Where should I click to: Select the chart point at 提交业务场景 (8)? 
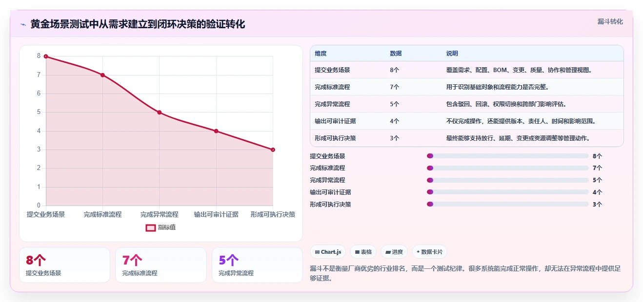46,57
